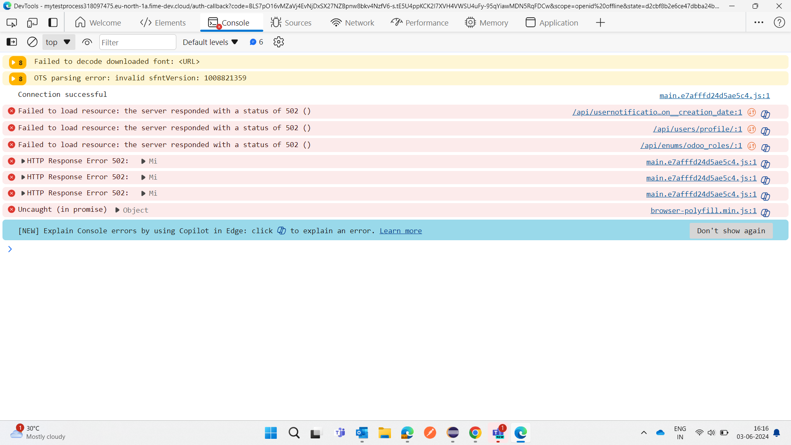
Task: Open DevTools help question mark icon
Action: 779,23
